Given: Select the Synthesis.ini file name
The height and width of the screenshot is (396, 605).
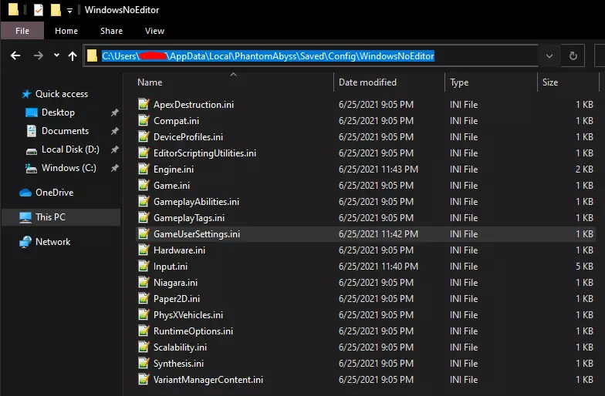Looking at the screenshot, I should 178,364.
